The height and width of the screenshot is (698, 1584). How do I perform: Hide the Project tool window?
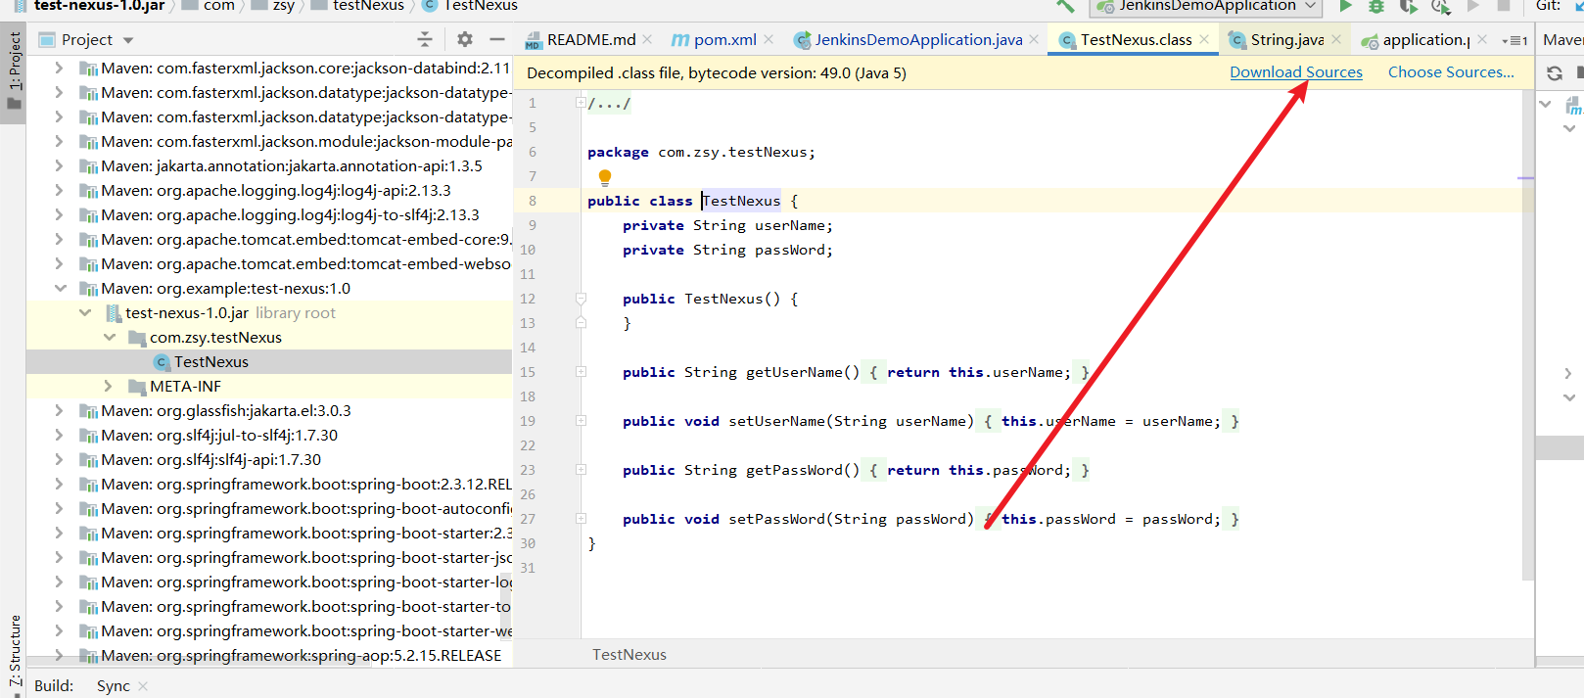click(x=497, y=39)
